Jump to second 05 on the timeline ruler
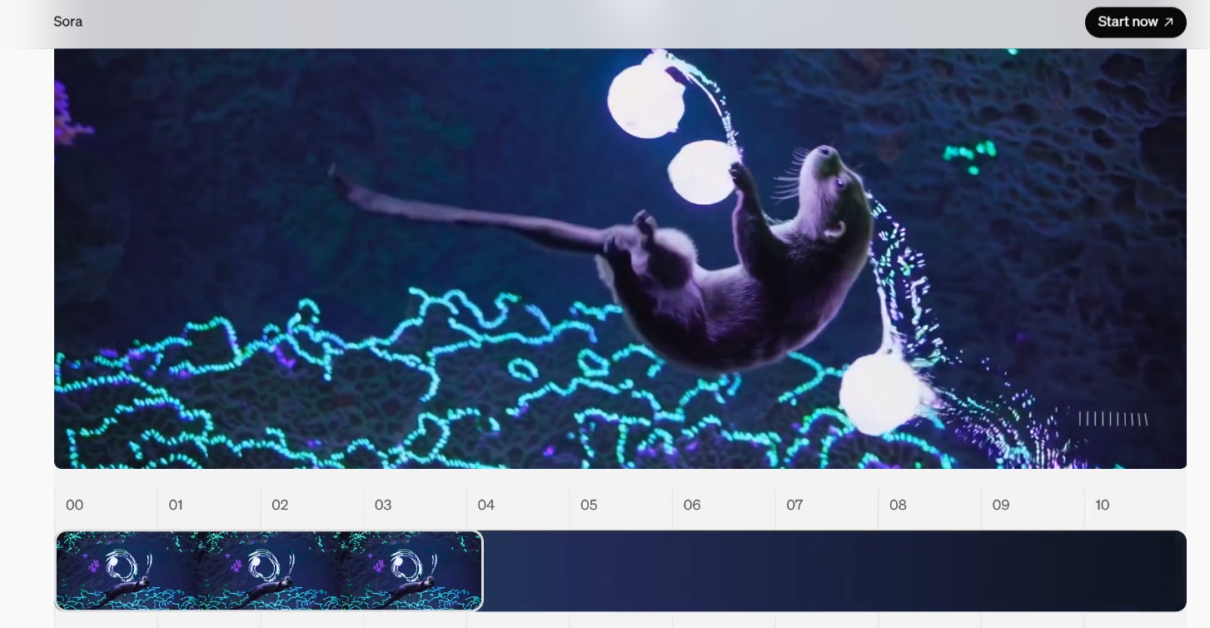The height and width of the screenshot is (628, 1210). [589, 505]
